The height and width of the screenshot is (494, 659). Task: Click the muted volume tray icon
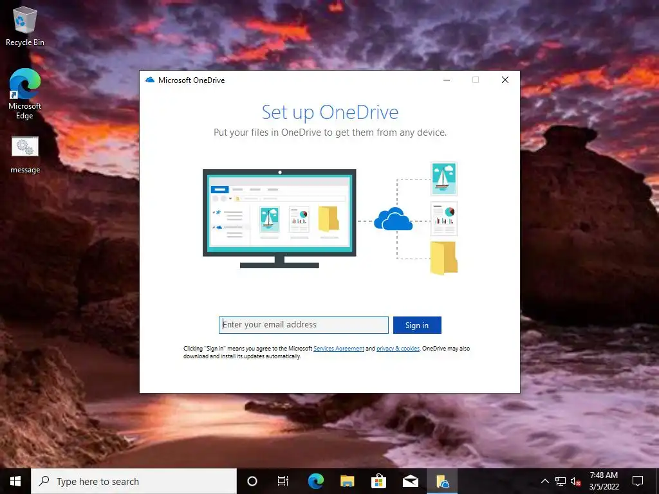tap(575, 481)
